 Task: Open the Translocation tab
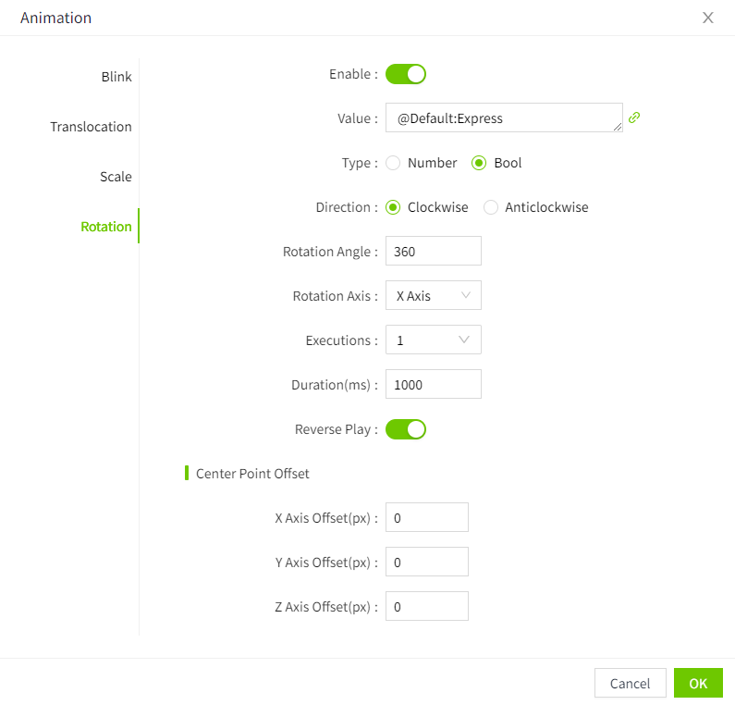tap(91, 127)
